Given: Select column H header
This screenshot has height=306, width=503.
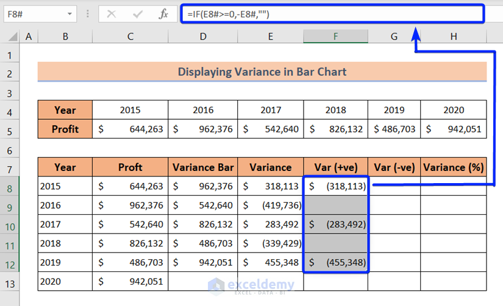Looking at the screenshot, I should 453,37.
